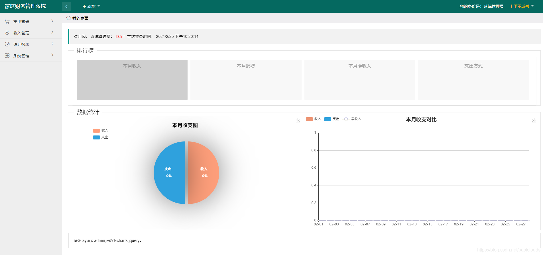Click 您的身份是：系统管理员 label
Screen dimensions: 543x255
click(481, 6)
